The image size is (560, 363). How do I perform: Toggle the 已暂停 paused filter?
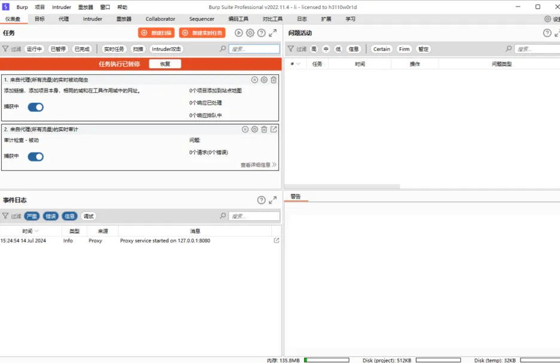[x=58, y=49]
